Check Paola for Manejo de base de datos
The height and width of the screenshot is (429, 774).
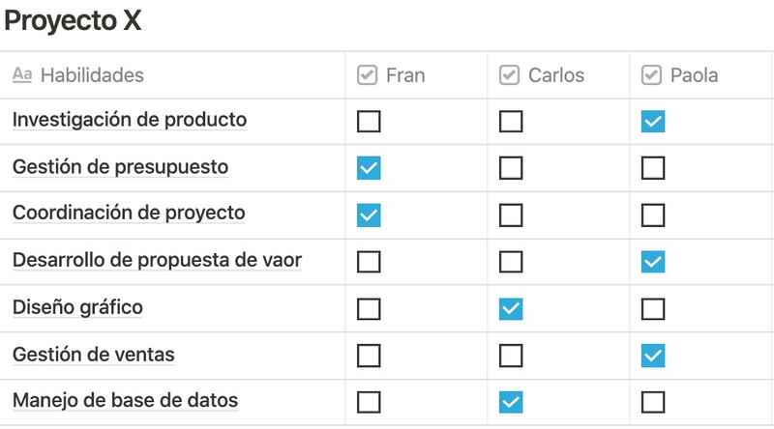653,402
